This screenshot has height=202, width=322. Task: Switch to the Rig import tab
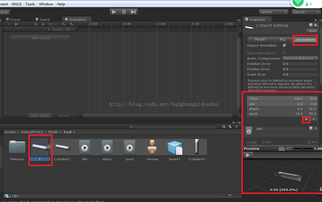pos(282,39)
